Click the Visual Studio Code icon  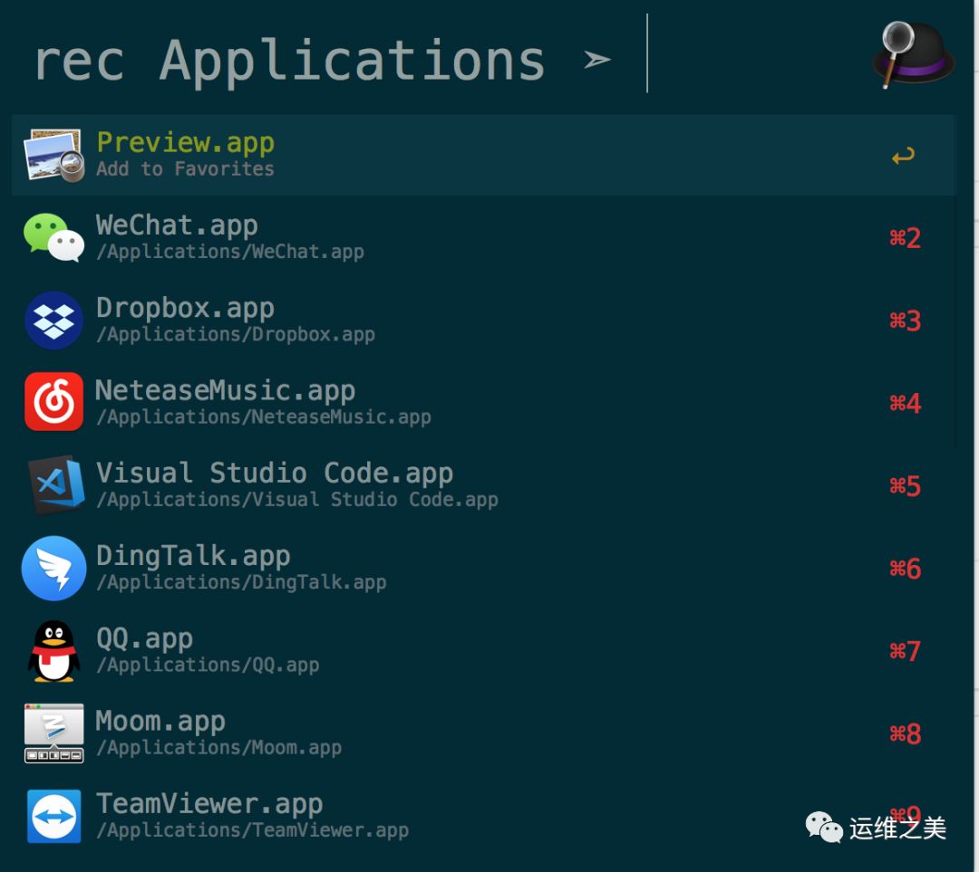point(56,484)
